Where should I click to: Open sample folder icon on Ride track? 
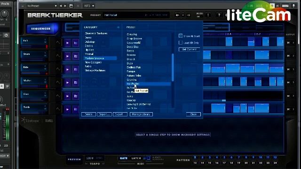pyautogui.click(x=76, y=69)
